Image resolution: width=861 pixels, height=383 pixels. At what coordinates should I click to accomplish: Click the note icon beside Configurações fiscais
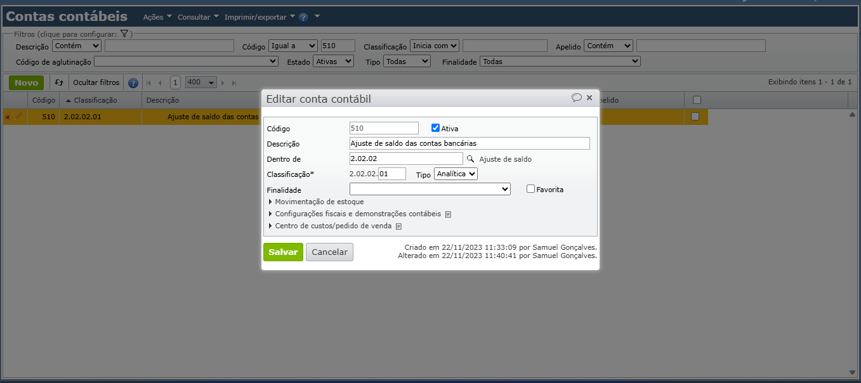pos(448,214)
